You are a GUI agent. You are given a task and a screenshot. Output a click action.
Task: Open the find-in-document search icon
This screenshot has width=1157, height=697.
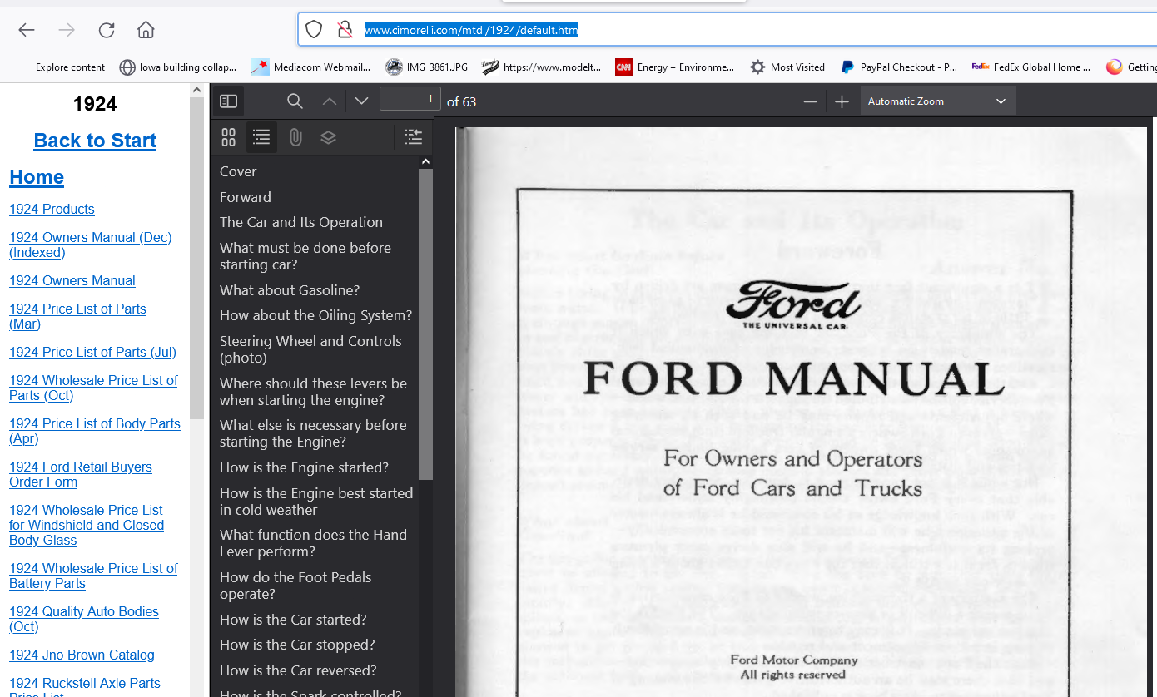tap(295, 101)
